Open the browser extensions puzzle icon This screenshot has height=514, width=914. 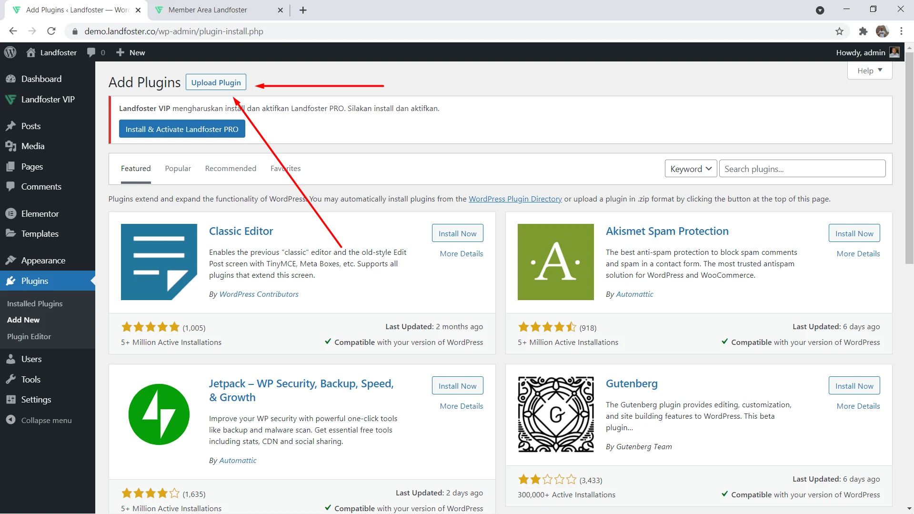pyautogui.click(x=863, y=31)
